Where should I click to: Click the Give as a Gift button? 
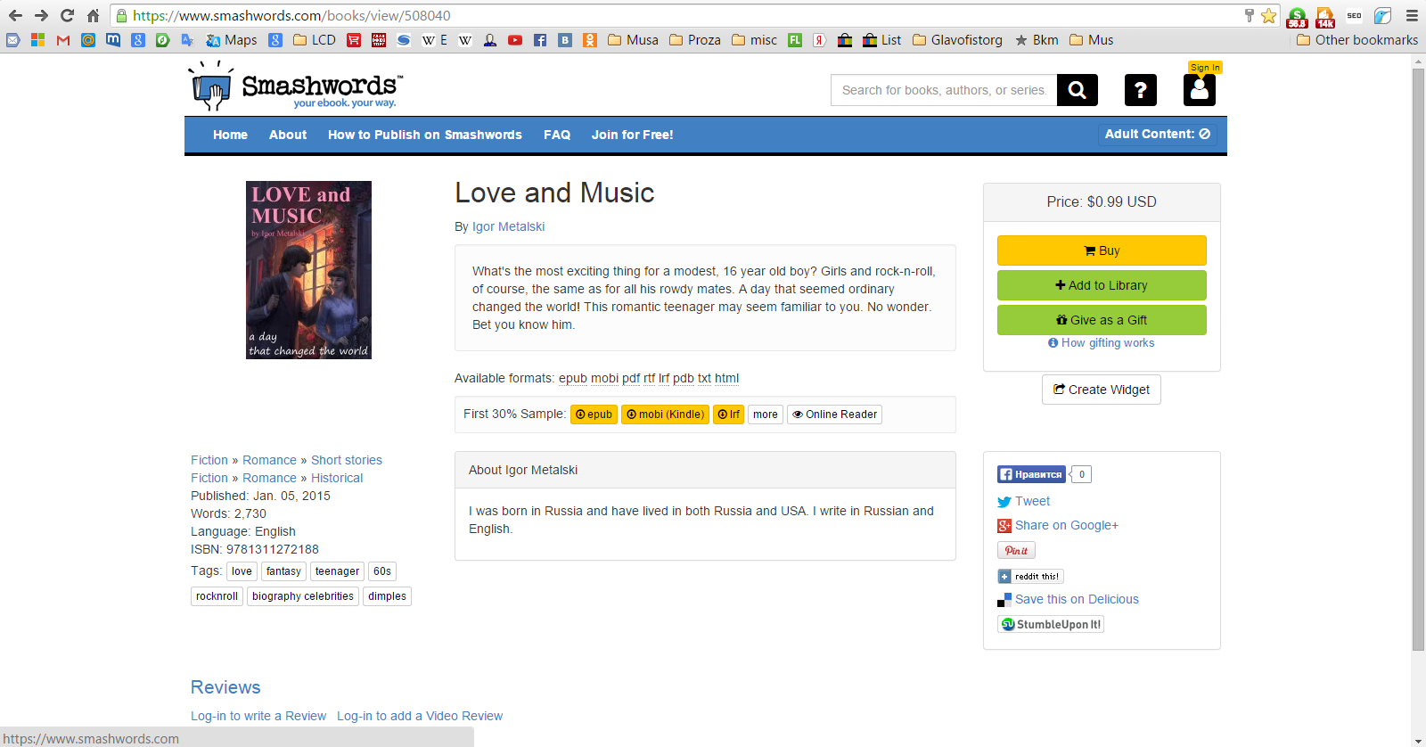1102,320
